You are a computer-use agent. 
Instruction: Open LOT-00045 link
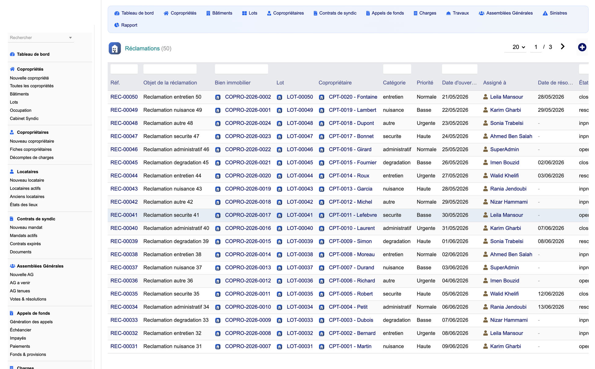[300, 163]
